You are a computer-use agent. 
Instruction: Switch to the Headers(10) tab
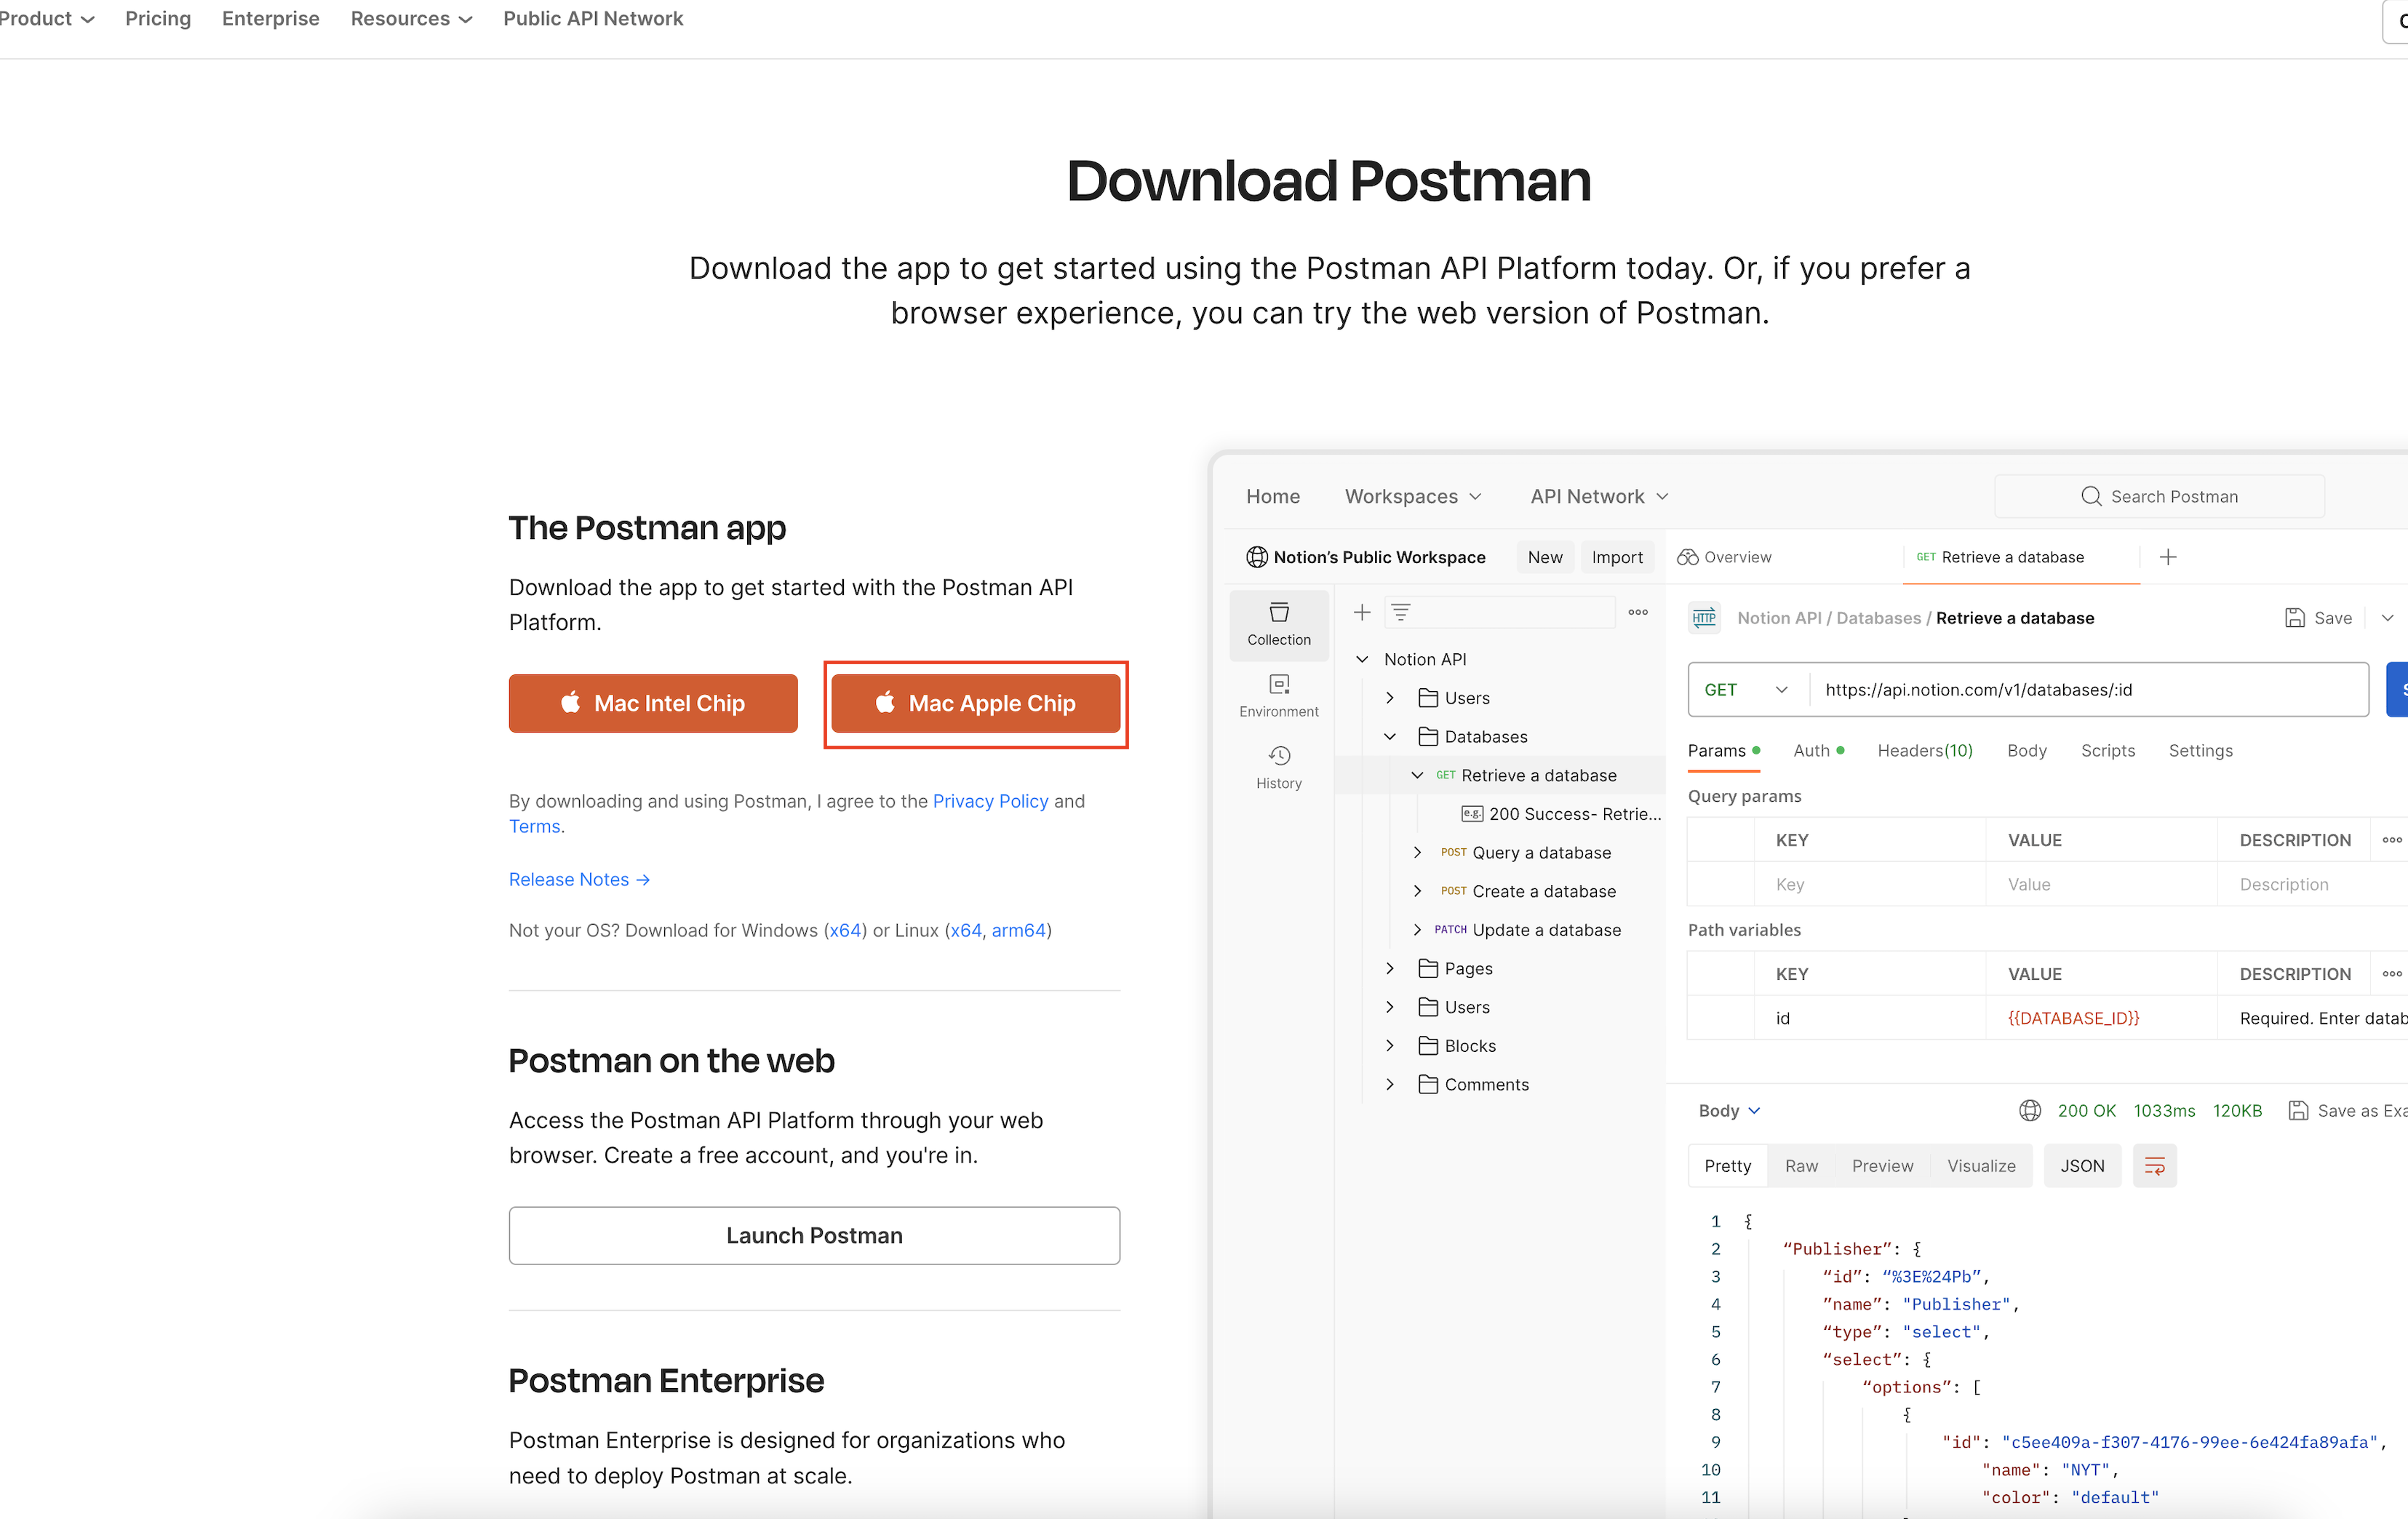coord(1924,750)
